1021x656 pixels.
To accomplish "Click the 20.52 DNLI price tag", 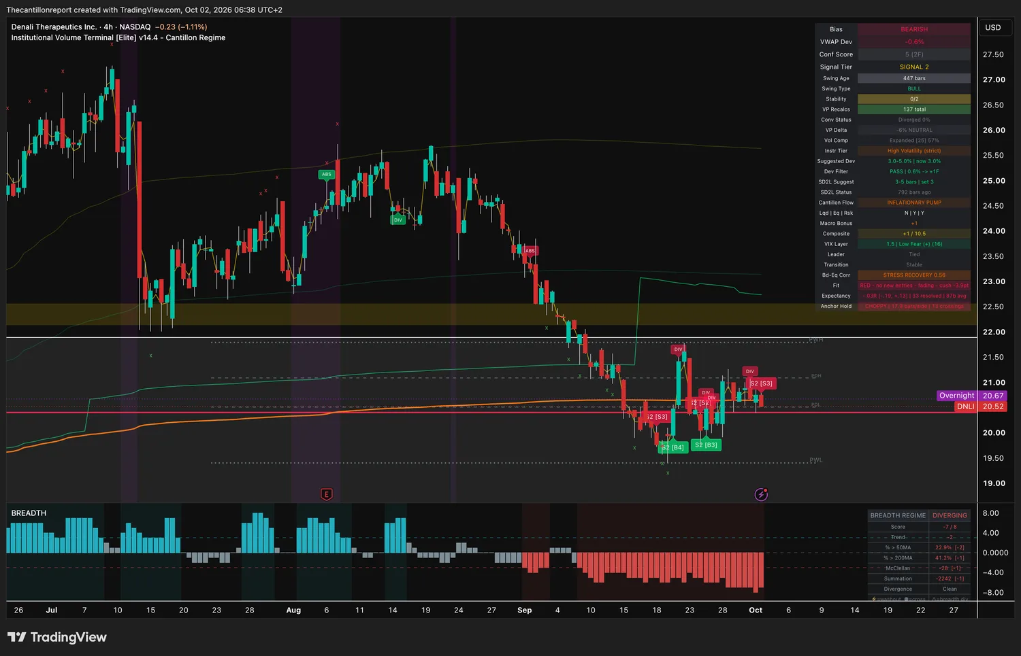I will pyautogui.click(x=993, y=407).
